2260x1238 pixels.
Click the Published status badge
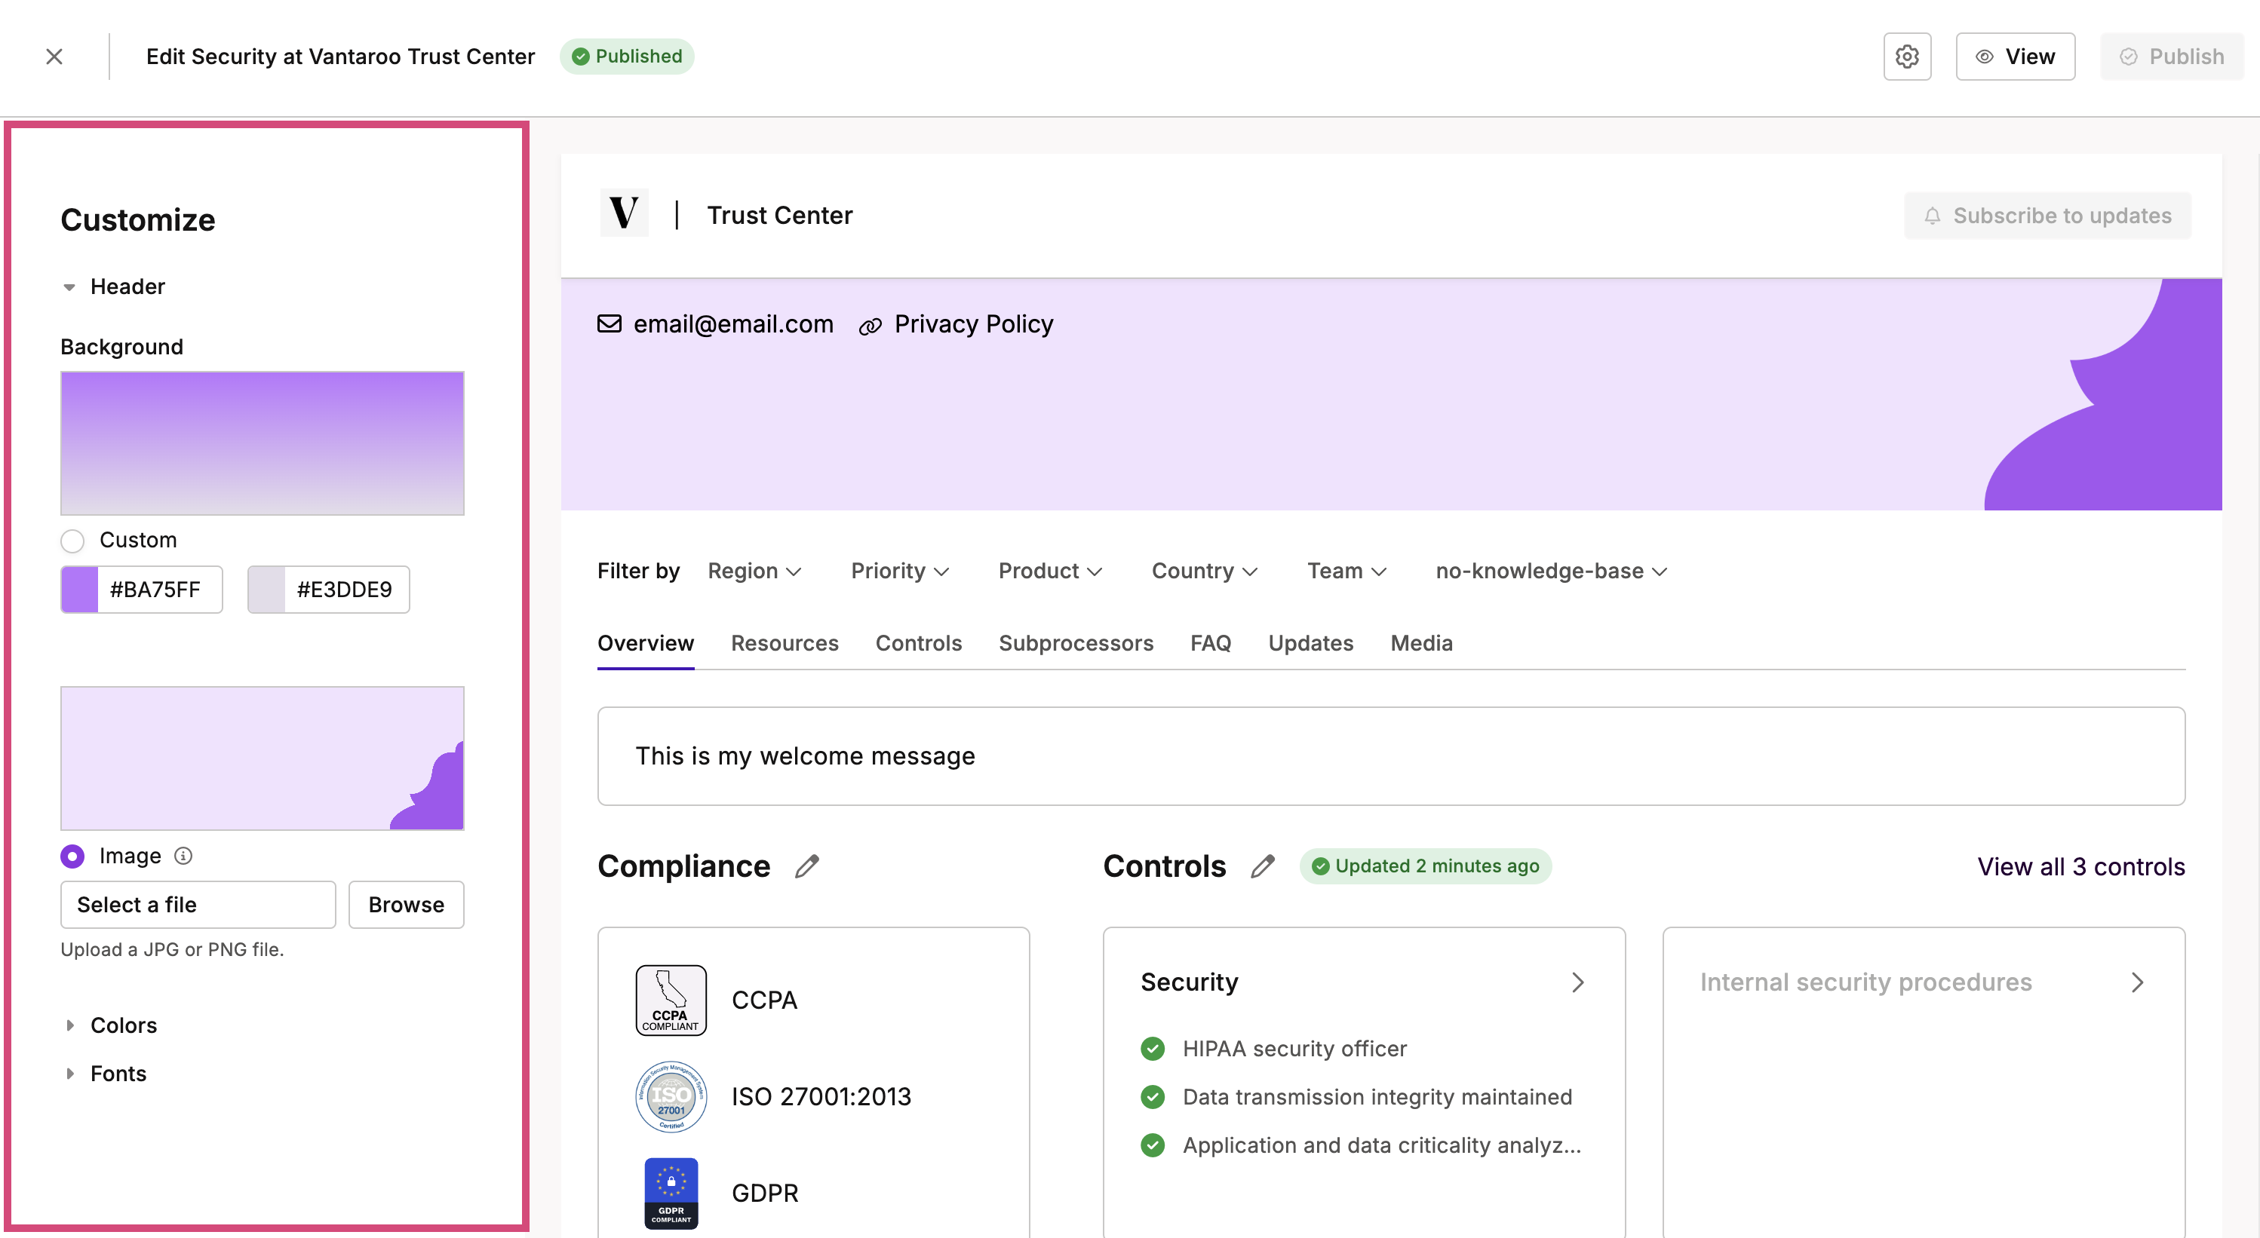[x=626, y=56]
